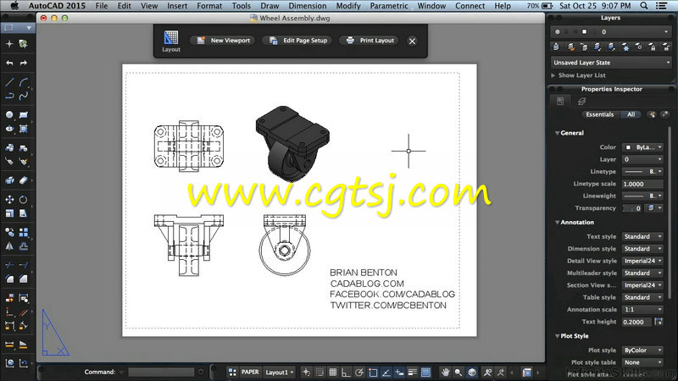
Task: Toggle Ortho mode in status bar
Action: click(x=346, y=372)
